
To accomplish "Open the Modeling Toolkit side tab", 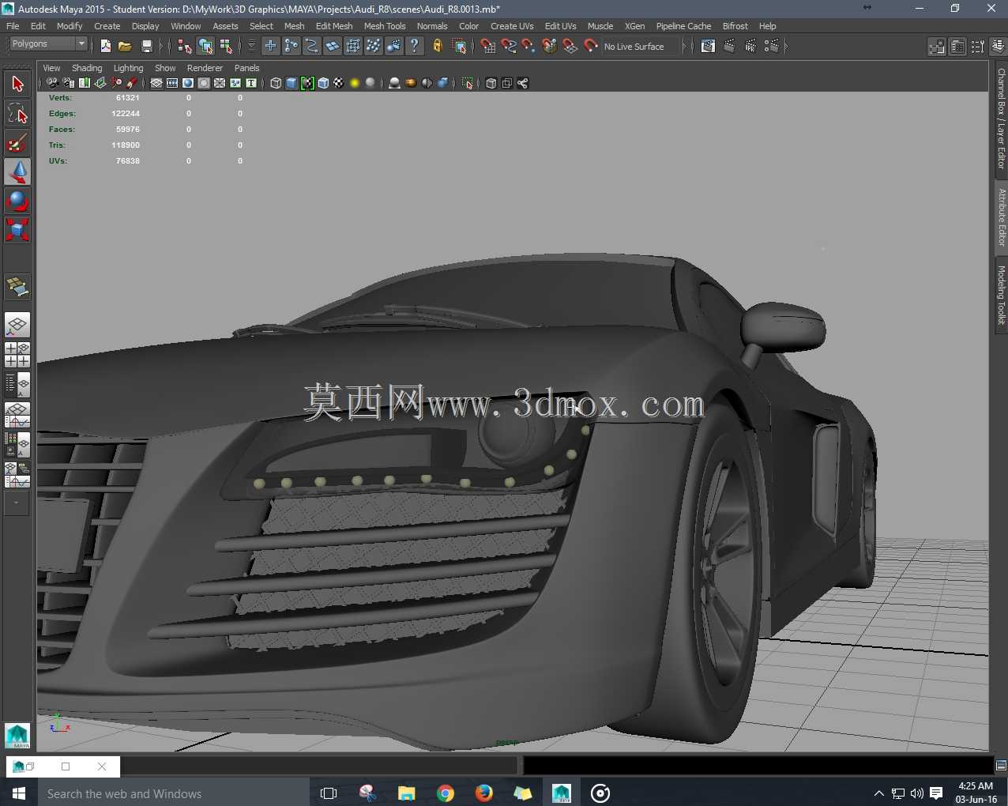I will [x=1001, y=295].
